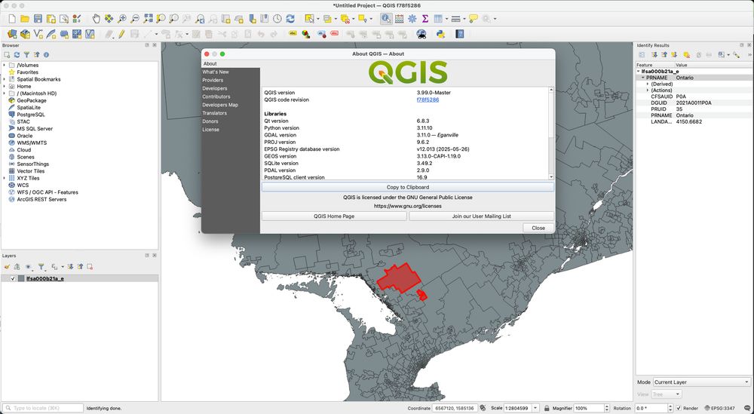Open the Select Features tool dropdown arrow

[x=318, y=19]
